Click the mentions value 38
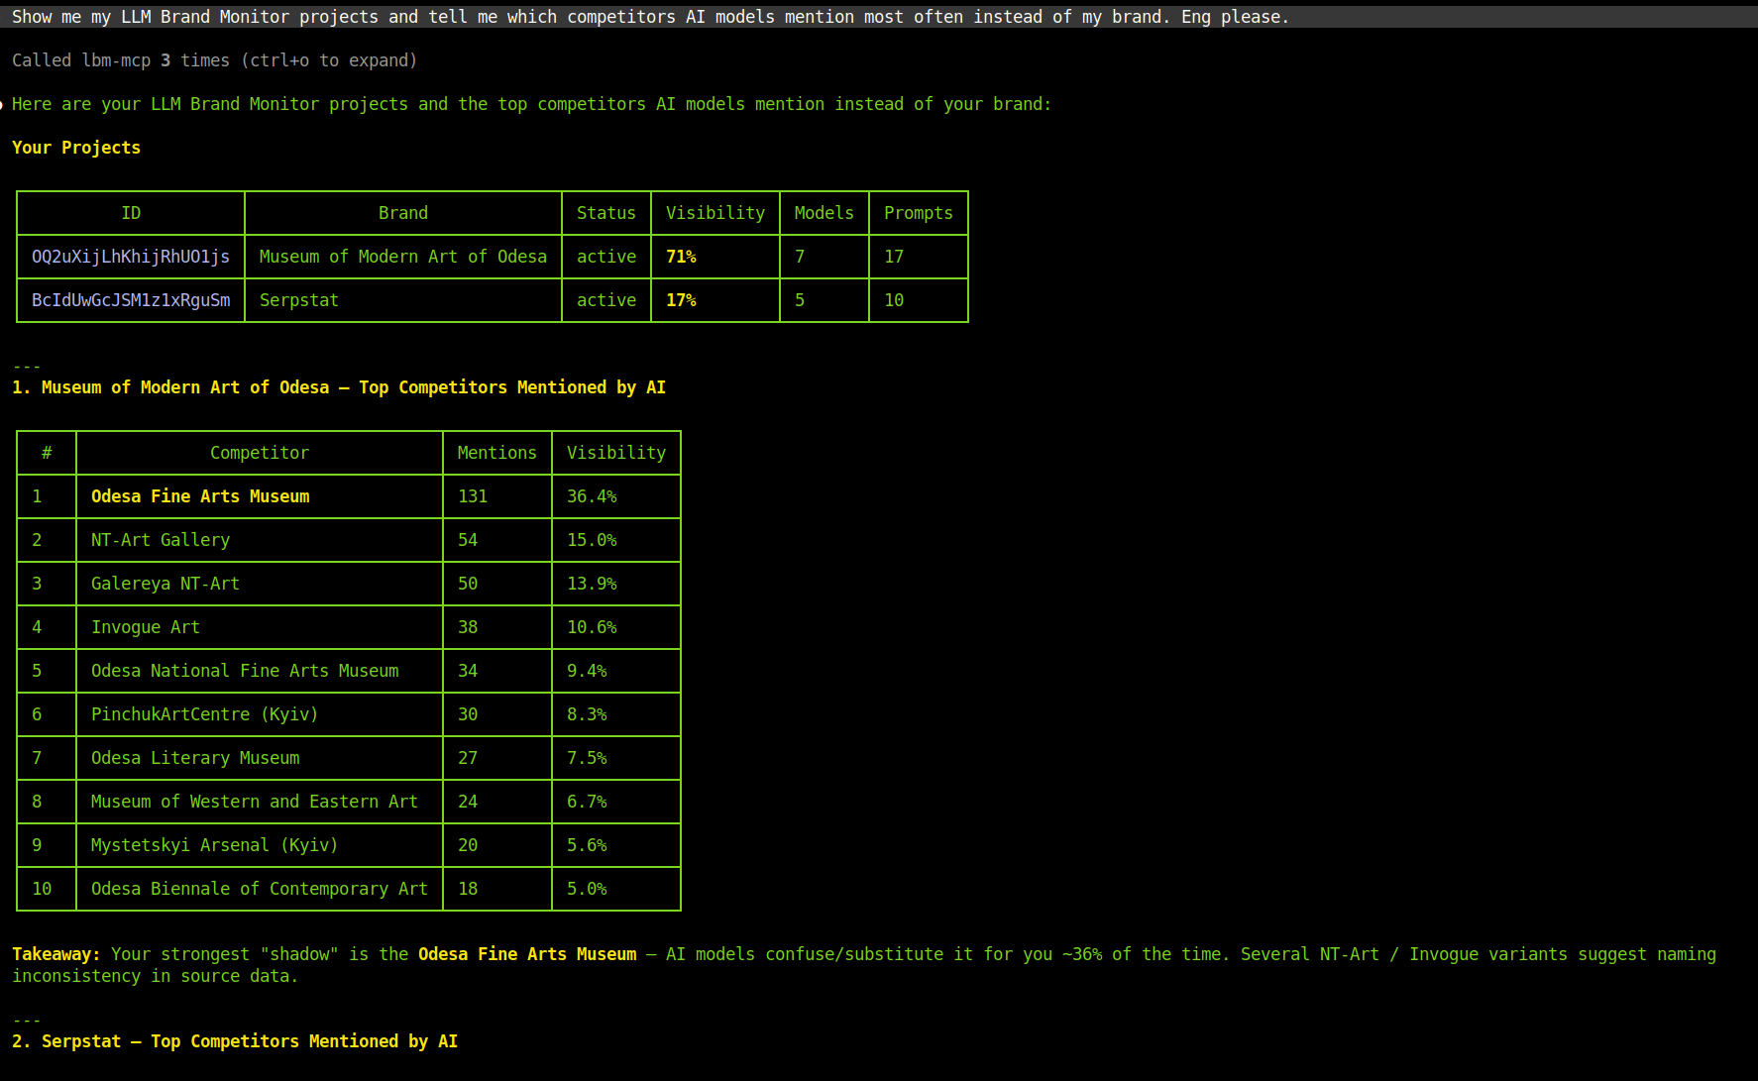 click(468, 627)
